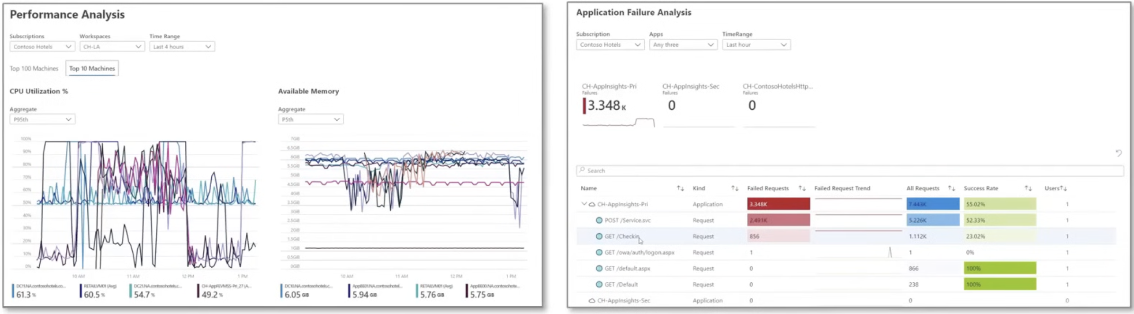Open the Apps Any three dropdown

[683, 45]
